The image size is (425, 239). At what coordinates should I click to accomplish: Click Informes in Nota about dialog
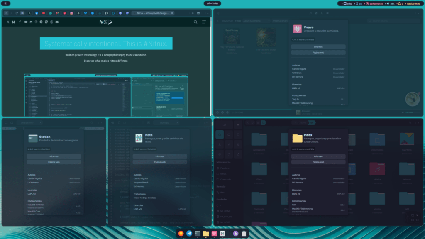160,156
